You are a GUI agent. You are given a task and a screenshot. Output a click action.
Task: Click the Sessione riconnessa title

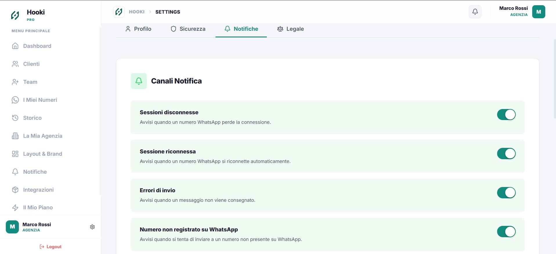168,151
